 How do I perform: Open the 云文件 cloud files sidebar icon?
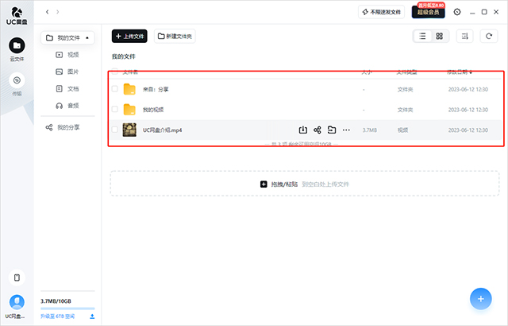tap(17, 47)
